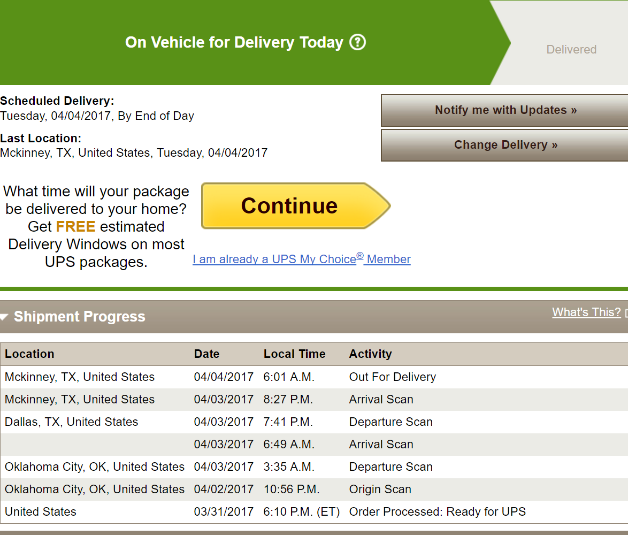Click the yellow Continue arrow button
This screenshot has height=543, width=628.
(x=296, y=206)
